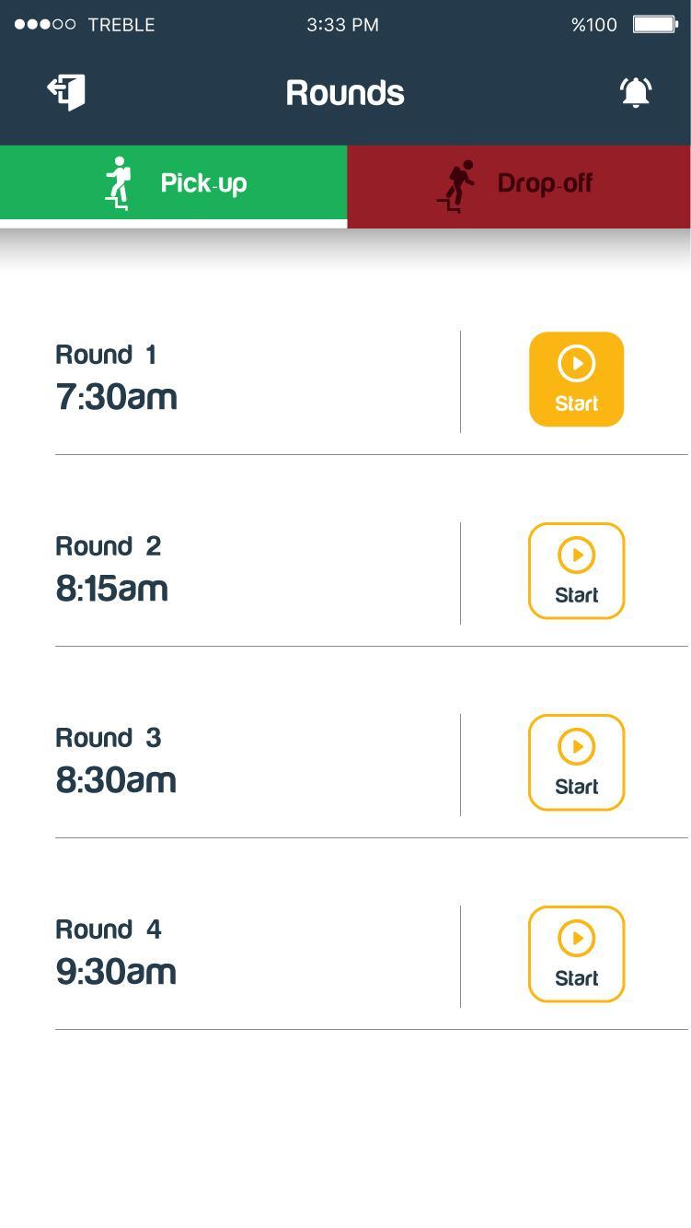Viewport: 691px width, 1228px height.
Task: Switch to the Drop-off tab
Action: coord(519,186)
